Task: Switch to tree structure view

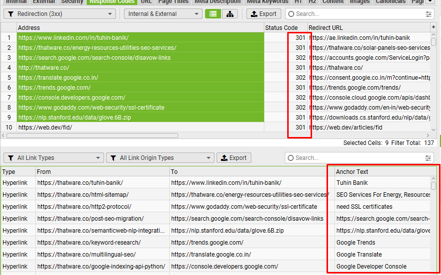Action: point(230,14)
